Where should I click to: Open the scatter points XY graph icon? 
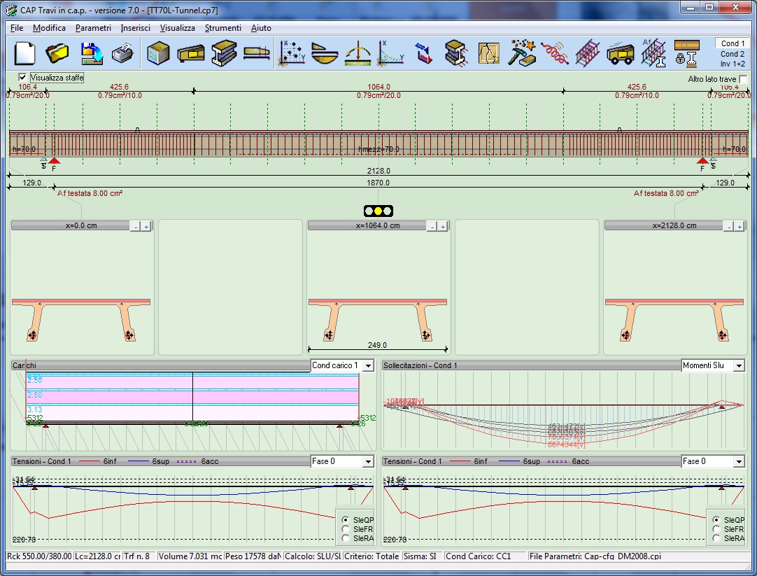[x=292, y=53]
